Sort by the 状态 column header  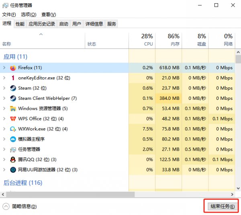[x=107, y=40]
